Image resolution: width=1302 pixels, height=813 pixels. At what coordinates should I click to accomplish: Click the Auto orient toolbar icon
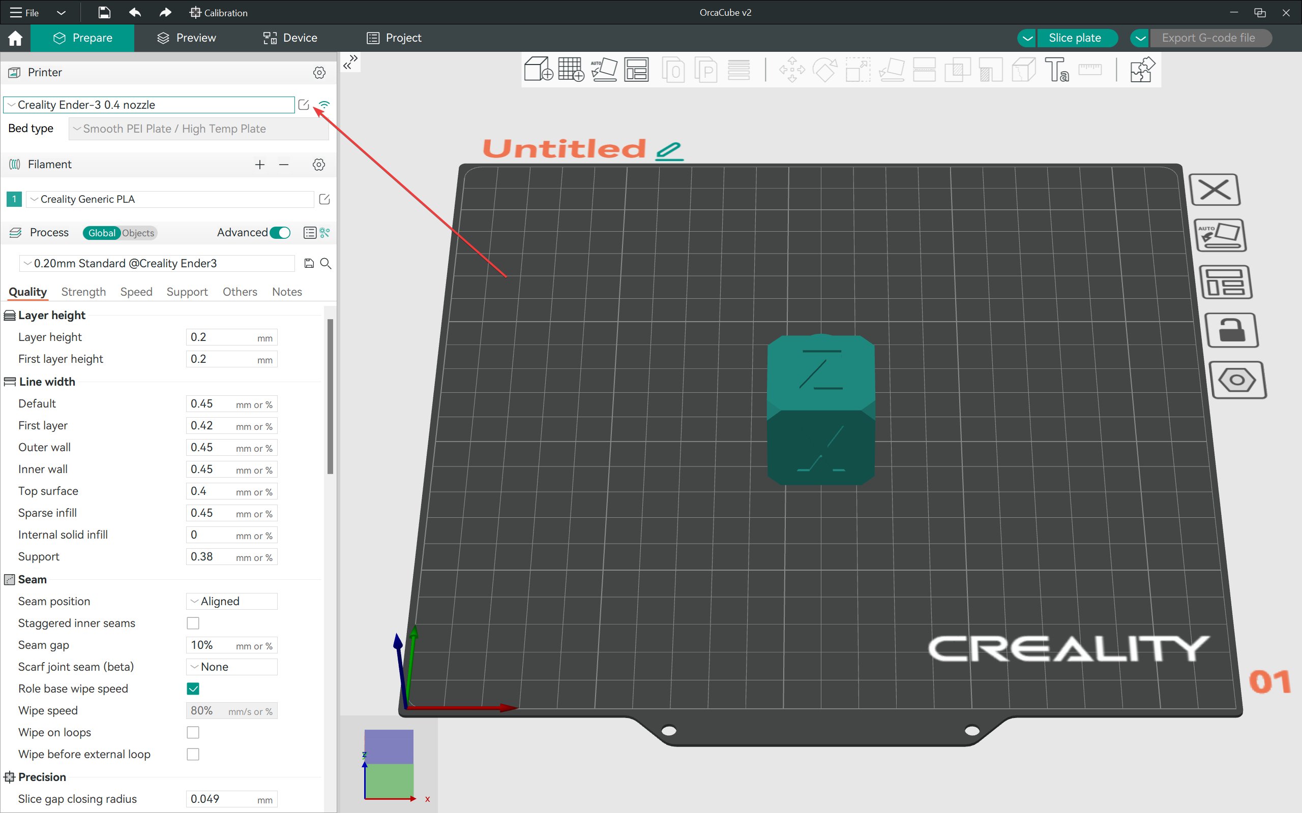[x=604, y=70]
